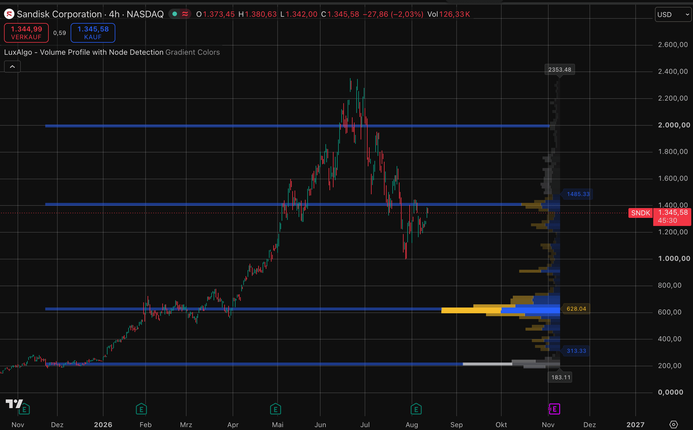Click the 2353.48 profile high label
The width and height of the screenshot is (693, 430).
pos(560,69)
